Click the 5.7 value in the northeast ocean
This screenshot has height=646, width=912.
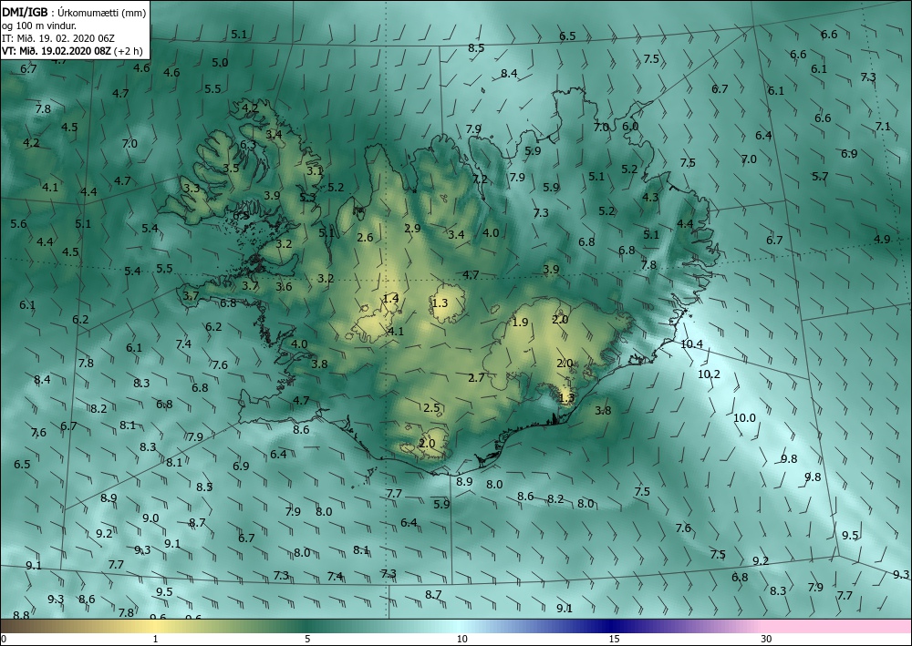pyautogui.click(x=820, y=177)
